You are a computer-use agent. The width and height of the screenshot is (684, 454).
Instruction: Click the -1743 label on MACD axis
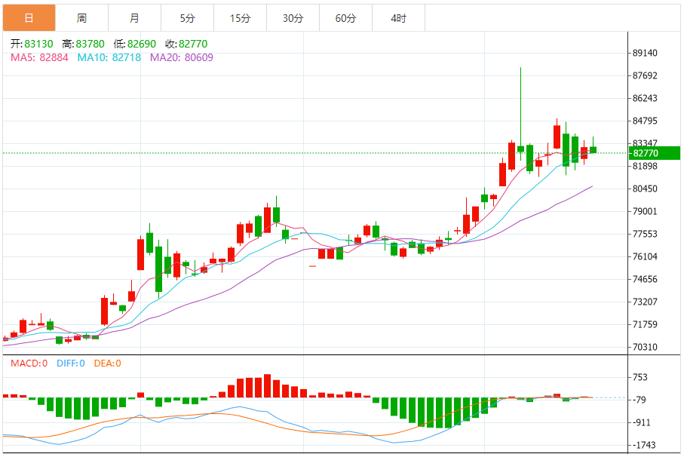point(645,445)
